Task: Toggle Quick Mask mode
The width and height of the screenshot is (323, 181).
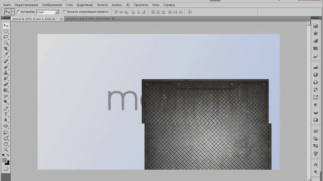Action: click(6, 169)
